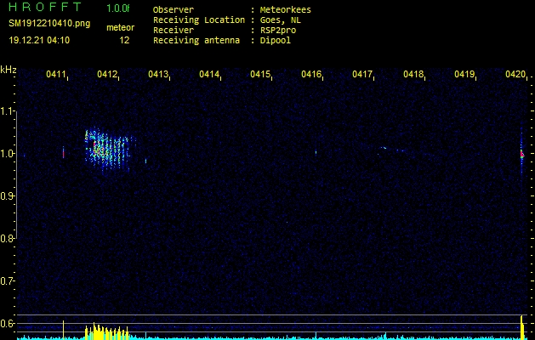Click the large meteor echo burst near 0412
The image size is (535, 340).
109,150
